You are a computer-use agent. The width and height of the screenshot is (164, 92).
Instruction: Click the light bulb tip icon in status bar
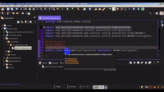[x=142, y=87]
